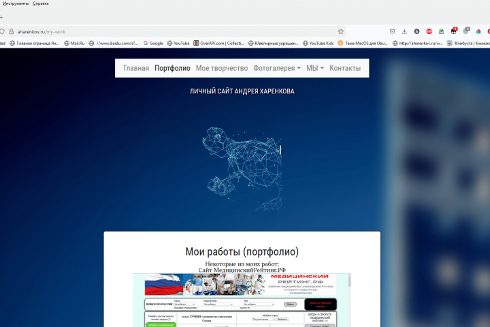This screenshot has height=327, width=490.
Task: Click the extension icon with red badge
Action: tap(454, 31)
